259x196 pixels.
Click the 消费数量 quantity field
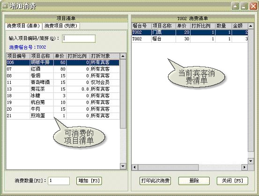coord(59,181)
